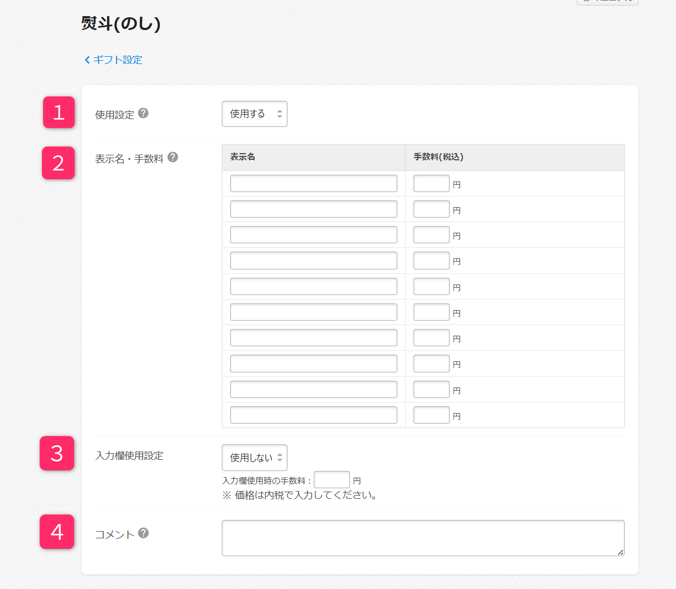Image resolution: width=676 pixels, height=589 pixels.
Task: Click the last row 手数料 field
Action: [431, 415]
